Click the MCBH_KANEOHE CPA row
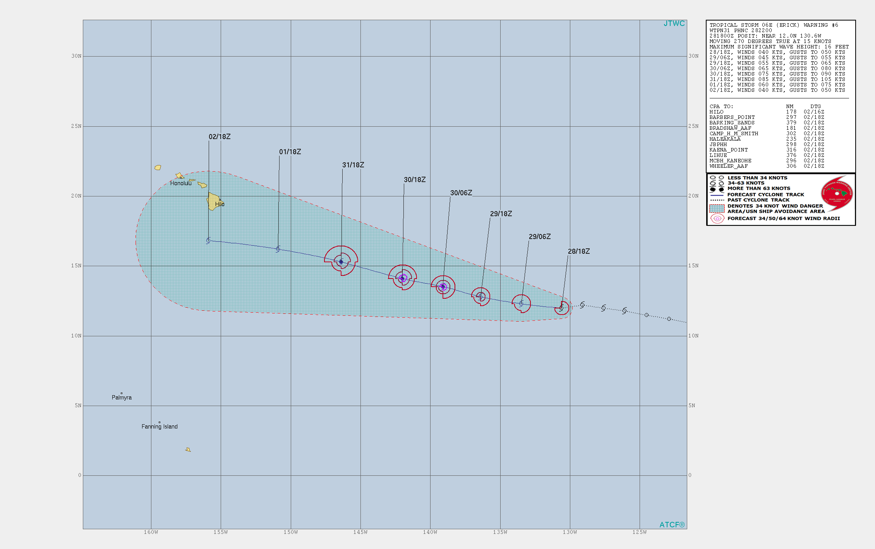The image size is (875, 549). (x=767, y=161)
